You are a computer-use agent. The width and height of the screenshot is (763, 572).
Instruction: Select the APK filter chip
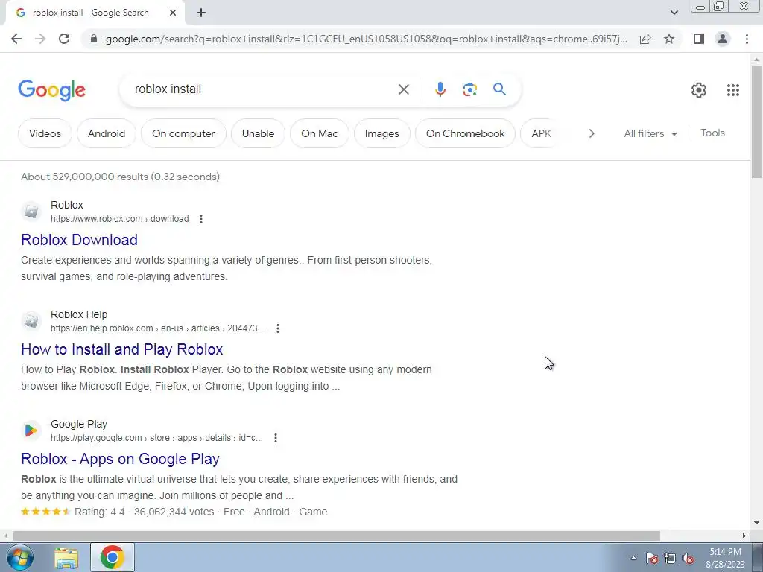click(541, 133)
